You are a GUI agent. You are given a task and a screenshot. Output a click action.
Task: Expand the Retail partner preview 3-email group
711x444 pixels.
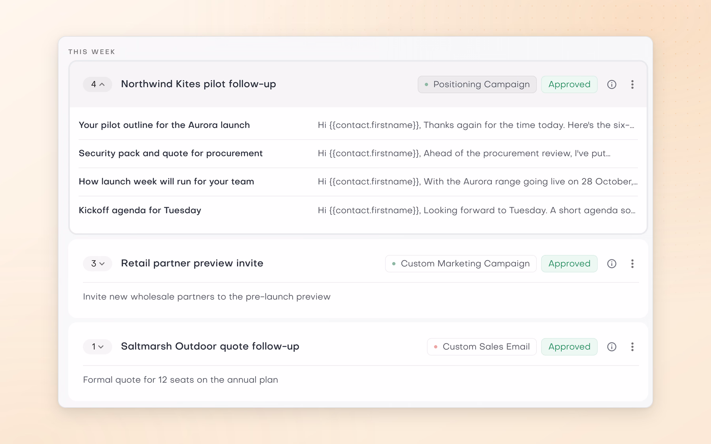point(98,264)
